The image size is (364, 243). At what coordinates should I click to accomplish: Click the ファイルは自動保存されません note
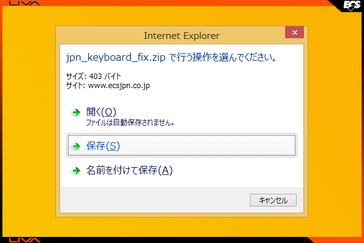click(130, 123)
